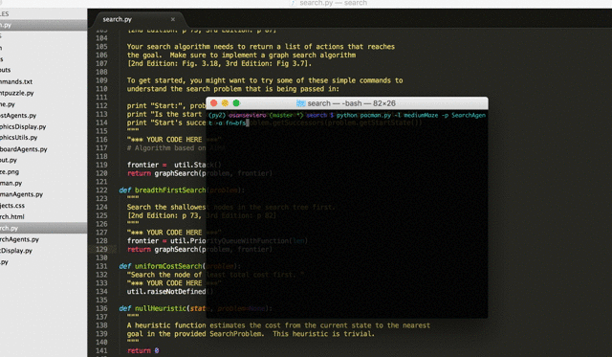Viewport: 612px width, 357px height.
Task: Click 'return 0' on line 141
Action: click(x=142, y=350)
